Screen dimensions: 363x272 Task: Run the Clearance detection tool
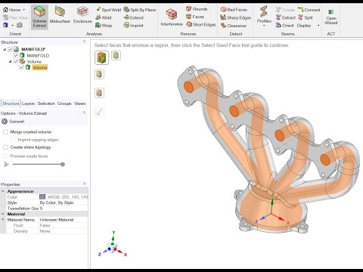[233, 26]
